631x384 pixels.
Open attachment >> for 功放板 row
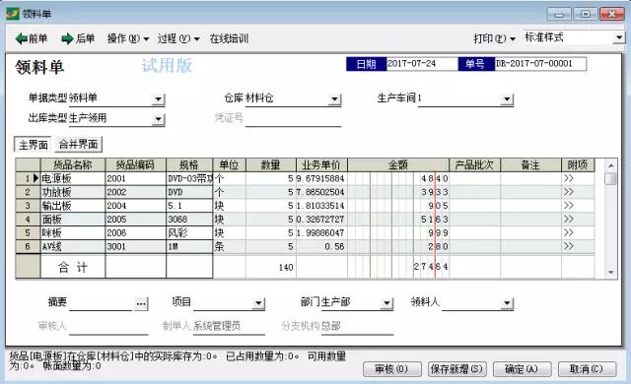(x=569, y=192)
